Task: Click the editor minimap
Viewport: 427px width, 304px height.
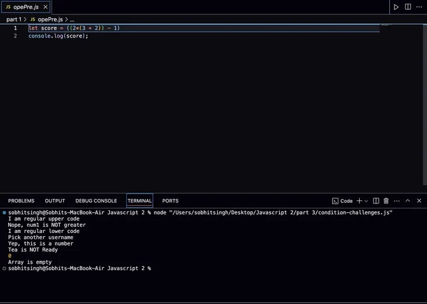Action: tap(385, 25)
